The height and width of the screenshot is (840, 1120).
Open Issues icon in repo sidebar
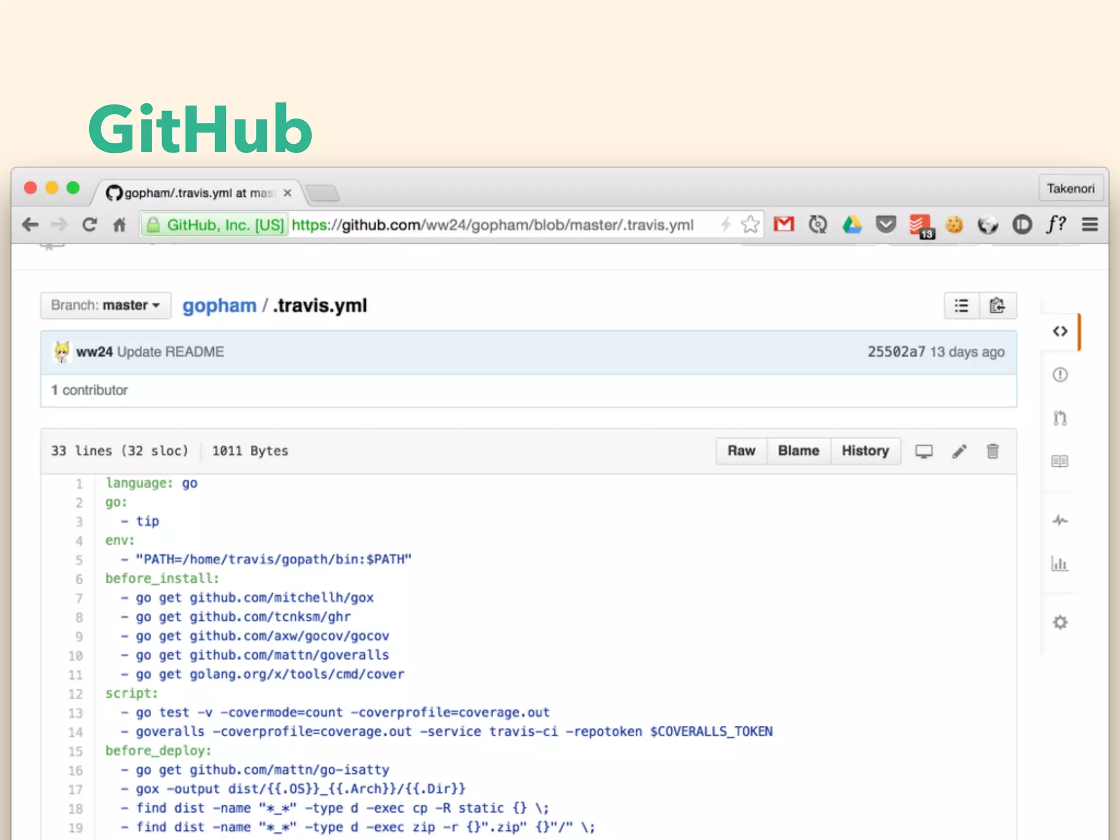coord(1060,375)
